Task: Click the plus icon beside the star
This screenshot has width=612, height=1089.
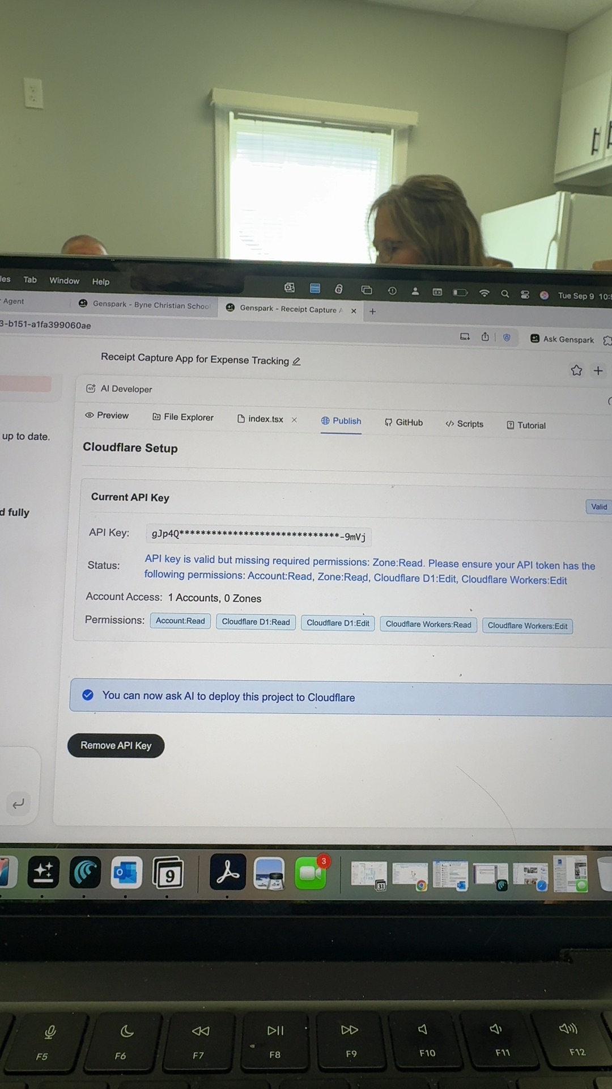Action: 598,371
